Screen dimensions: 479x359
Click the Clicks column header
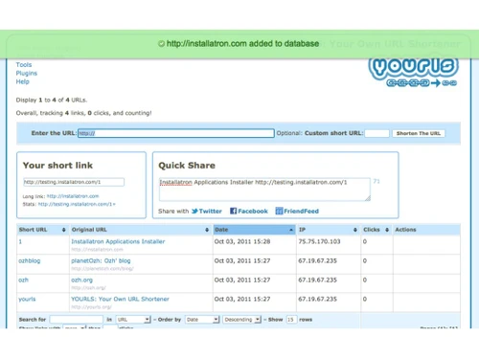click(x=376, y=230)
